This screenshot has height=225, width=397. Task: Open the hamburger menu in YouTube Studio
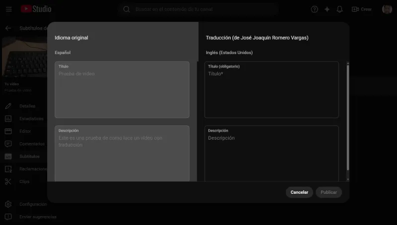(x=9, y=9)
